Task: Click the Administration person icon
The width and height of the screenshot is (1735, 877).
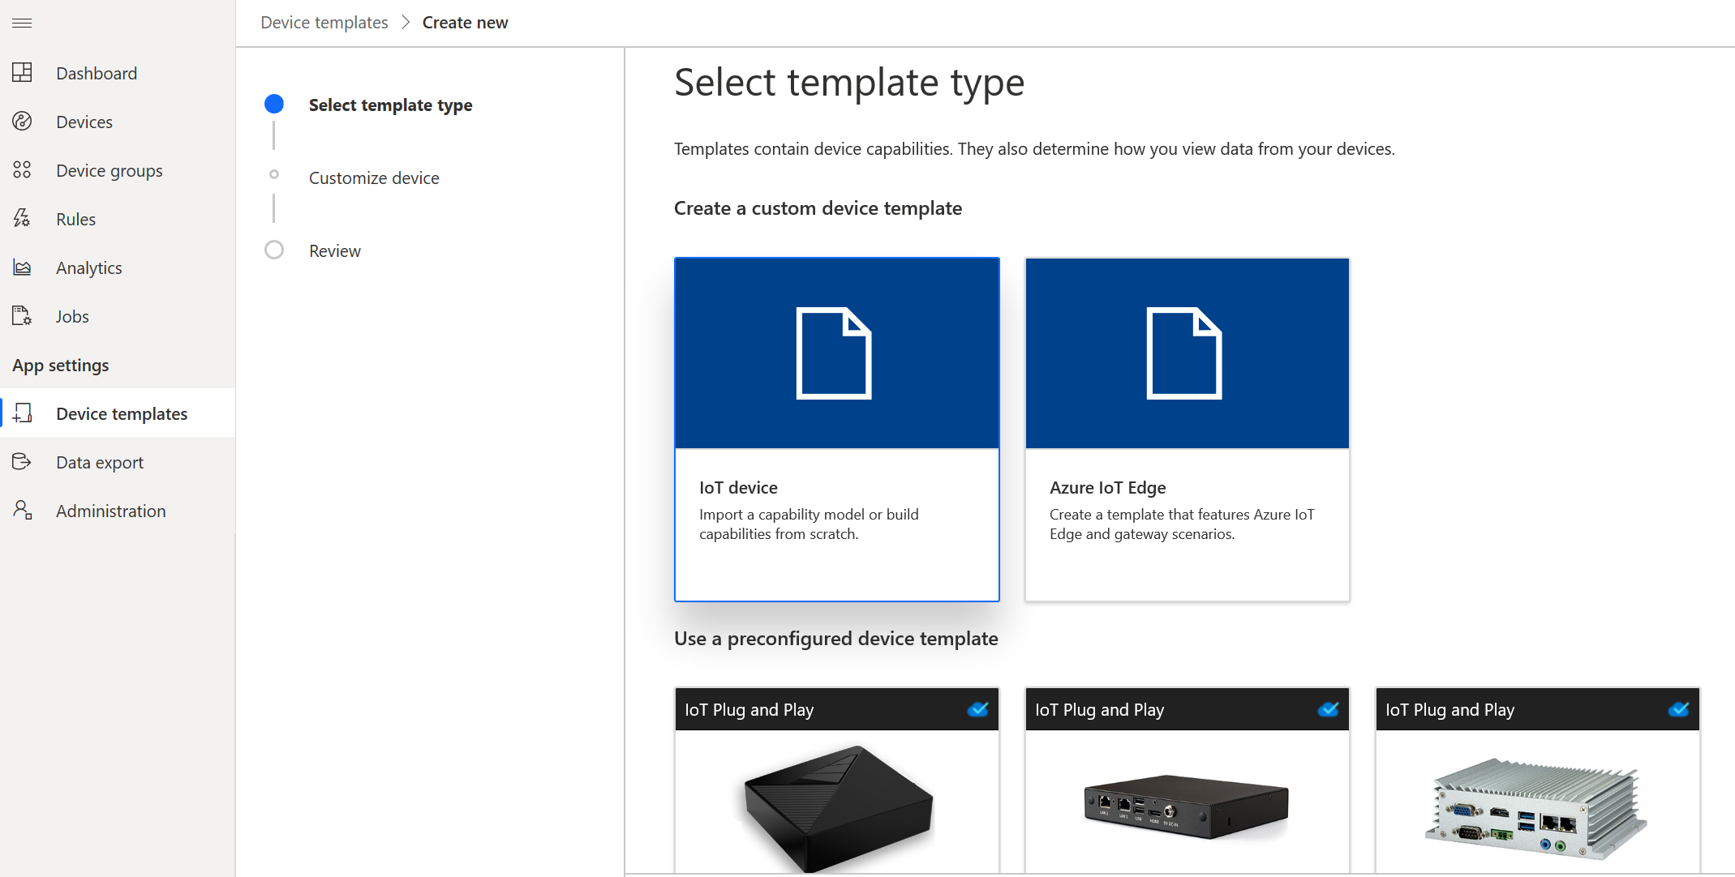Action: (22, 511)
